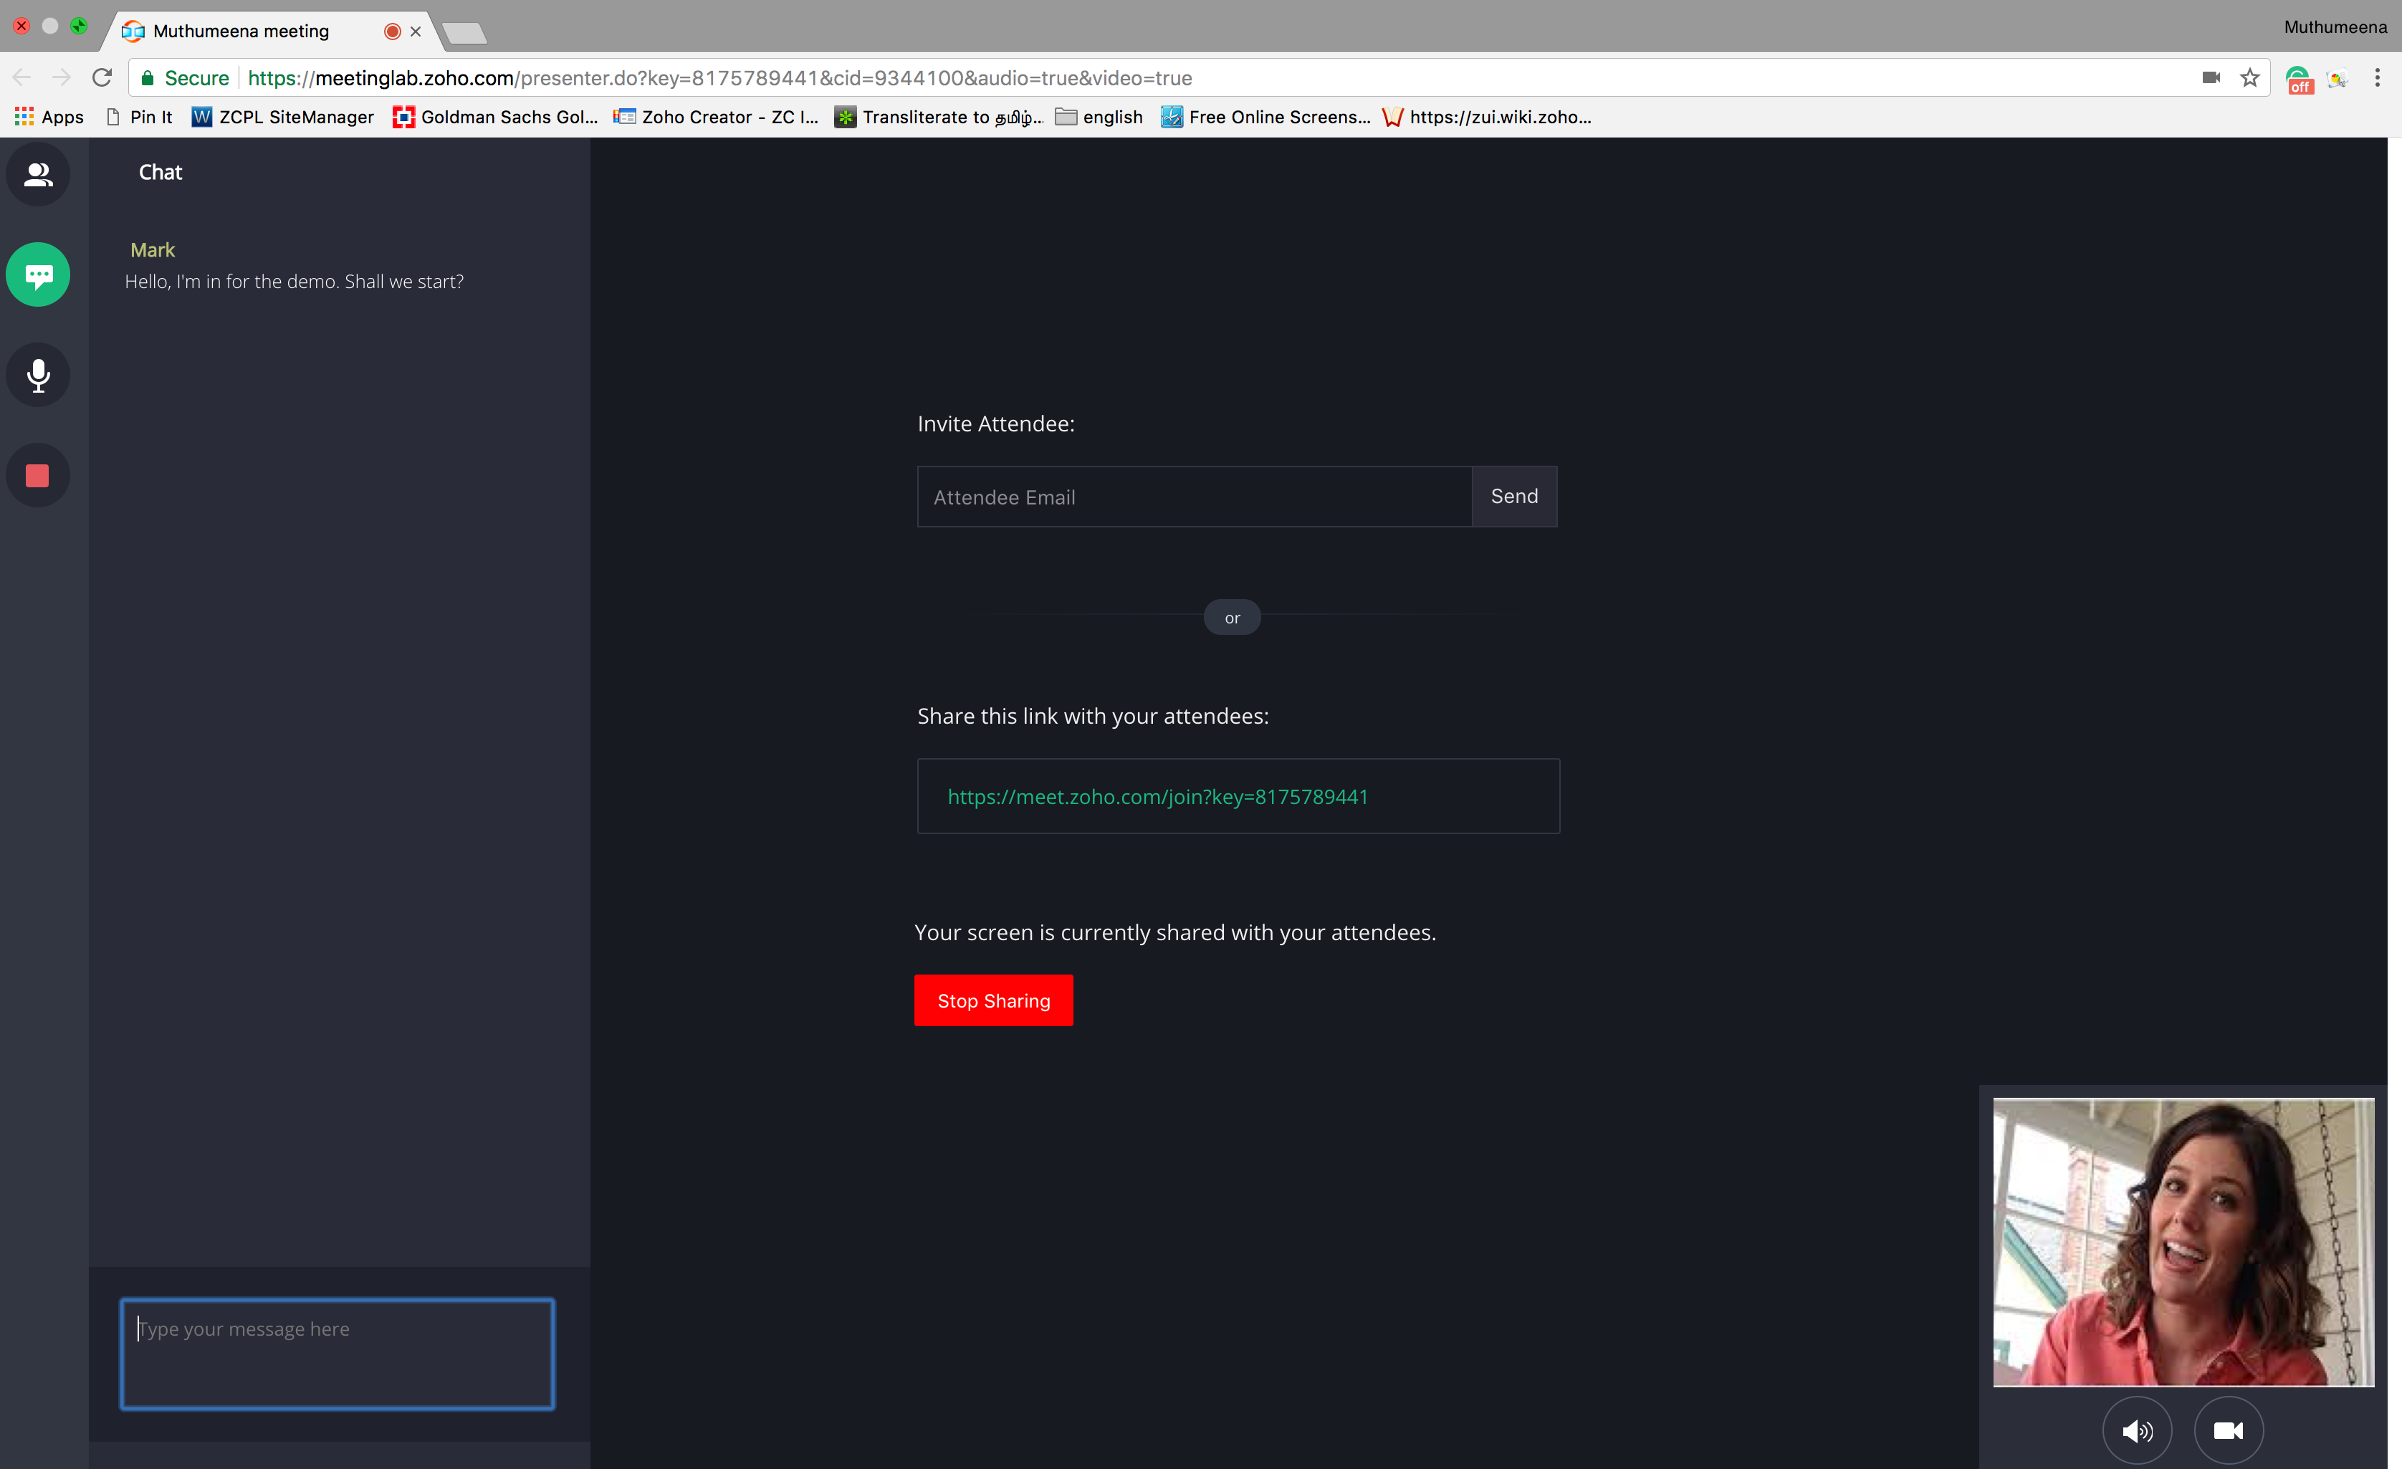Click the "Invite Attendee:" label
This screenshot has width=2402, height=1469.
(995, 424)
